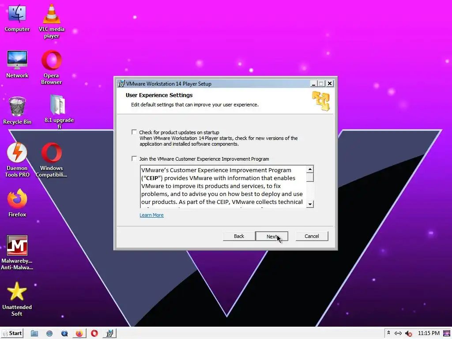The height and width of the screenshot is (339, 452).
Task: Click the Start button on taskbar
Action: [x=12, y=333]
